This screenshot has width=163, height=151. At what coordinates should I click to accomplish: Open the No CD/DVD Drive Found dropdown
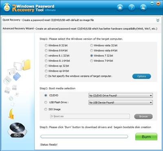point(121,96)
